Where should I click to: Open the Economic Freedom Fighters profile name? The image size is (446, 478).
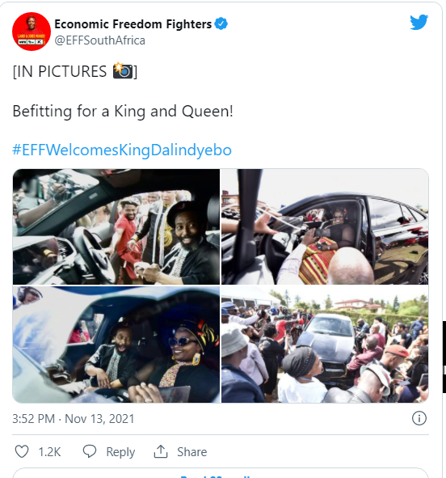point(133,24)
